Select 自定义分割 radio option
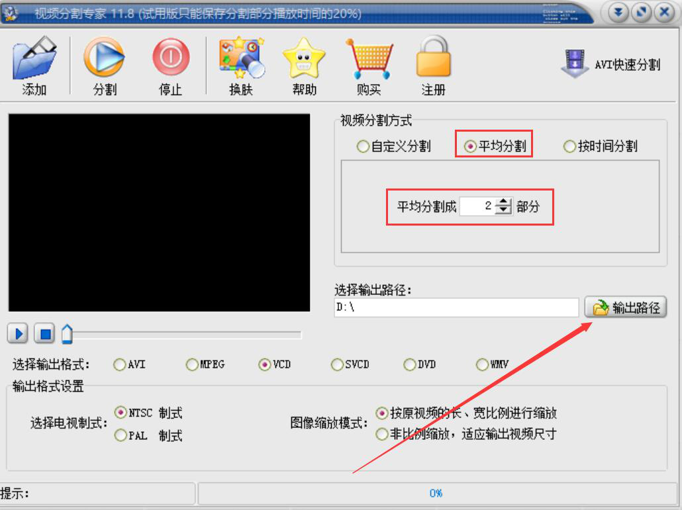 393,146
